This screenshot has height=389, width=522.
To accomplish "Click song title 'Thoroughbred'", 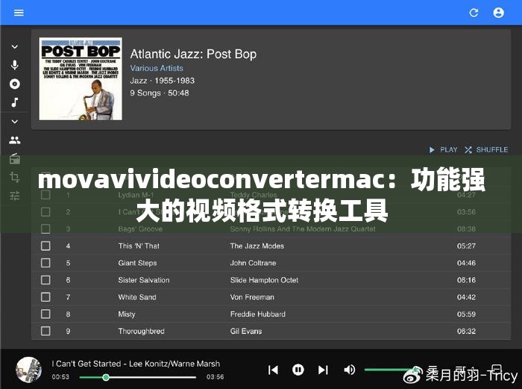I will click(141, 331).
